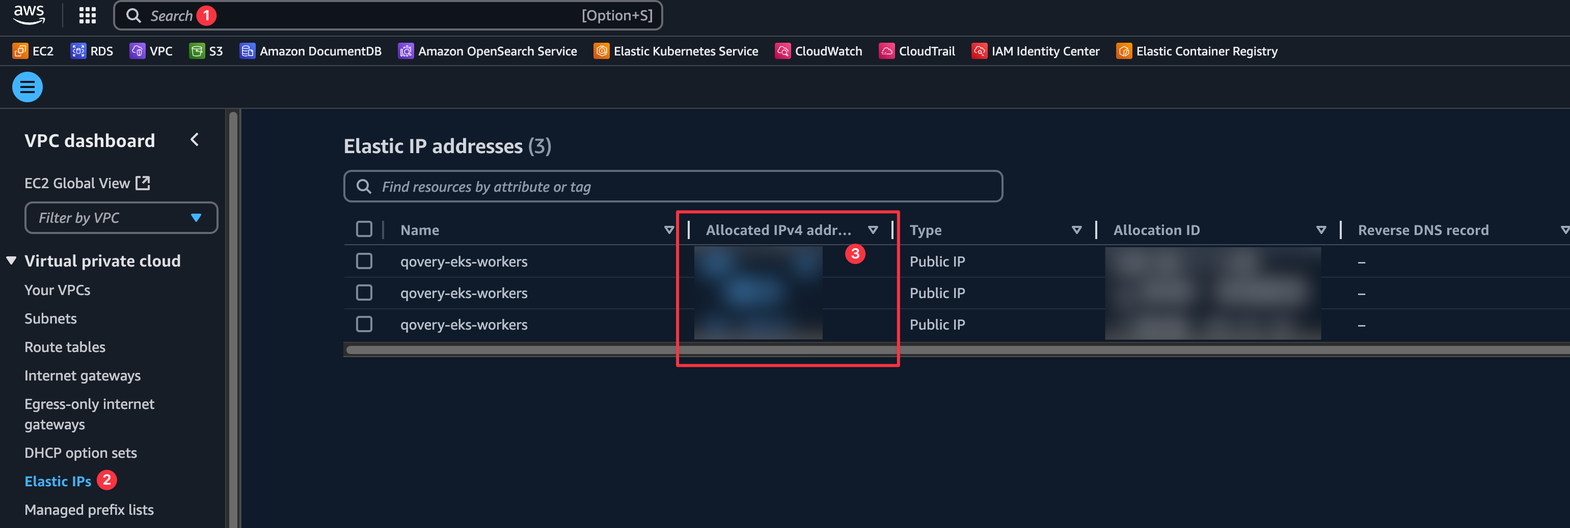The width and height of the screenshot is (1570, 528).
Task: Sort by Allocated IPv4 address column arrow
Action: 873,230
